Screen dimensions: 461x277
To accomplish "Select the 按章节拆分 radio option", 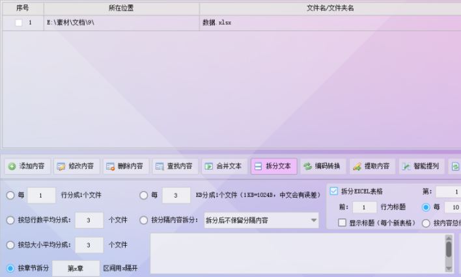I will click(10, 268).
